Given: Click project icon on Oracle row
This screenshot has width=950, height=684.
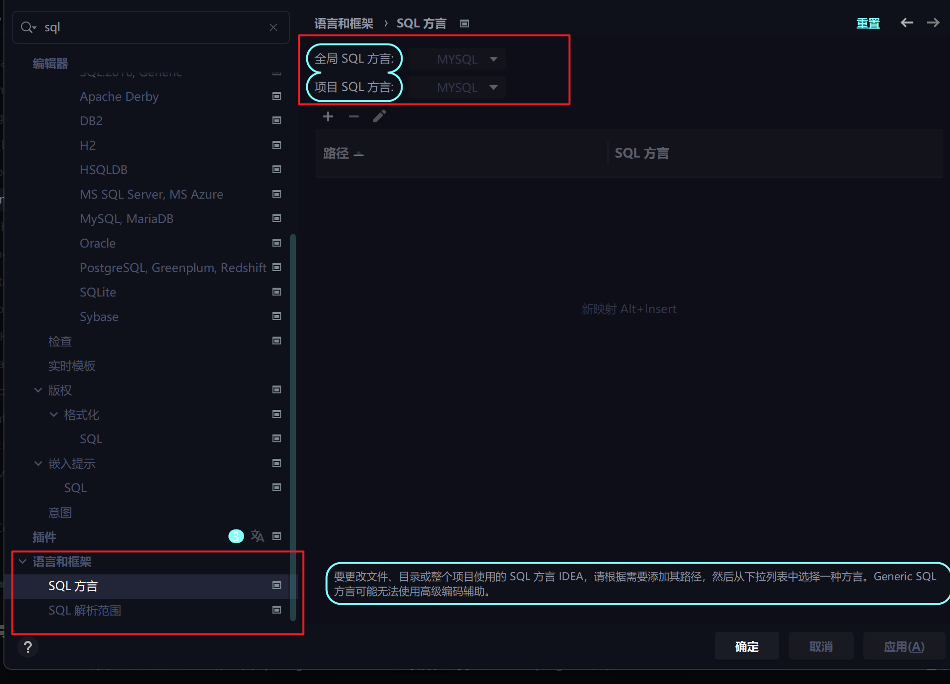Looking at the screenshot, I should click(277, 243).
